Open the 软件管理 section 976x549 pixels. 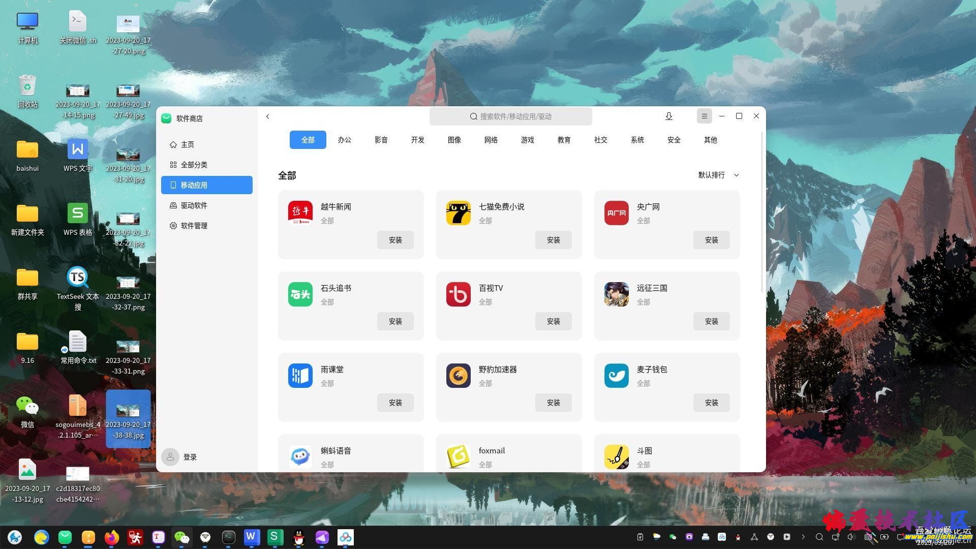(x=194, y=225)
